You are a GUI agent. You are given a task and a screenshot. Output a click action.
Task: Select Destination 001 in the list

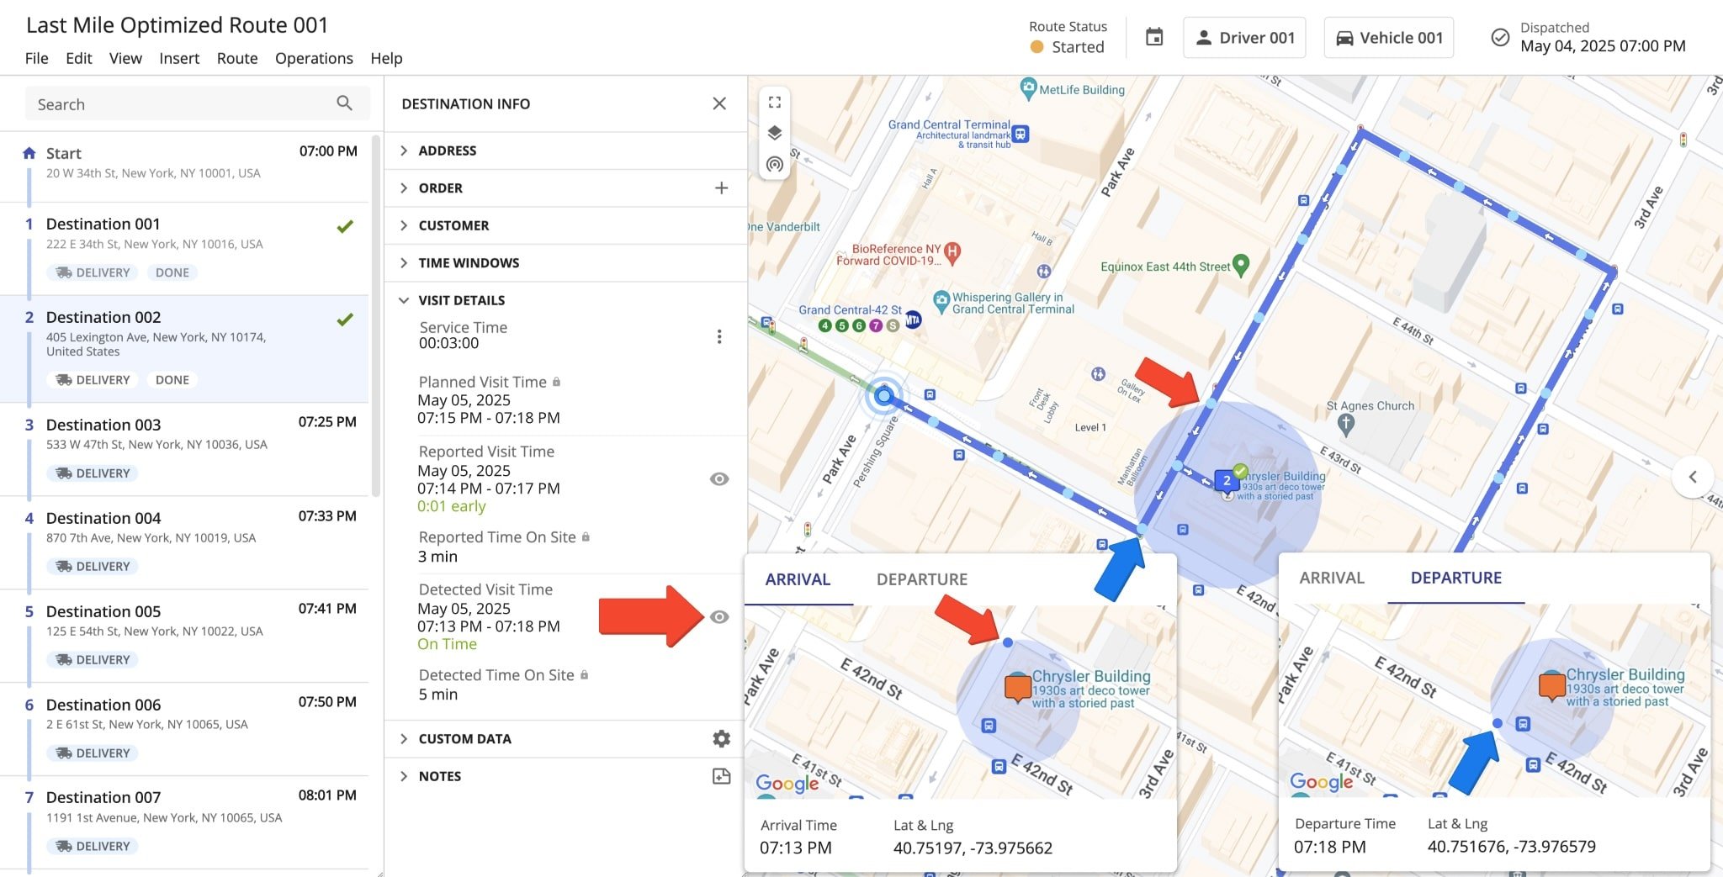click(x=184, y=249)
